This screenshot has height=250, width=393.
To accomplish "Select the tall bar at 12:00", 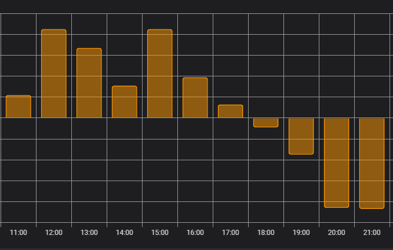I will tap(54, 73).
